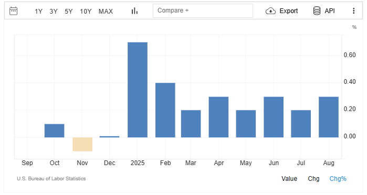Screen dimensions: 367x195
Task: Click the Compare + input field
Action: (203, 10)
